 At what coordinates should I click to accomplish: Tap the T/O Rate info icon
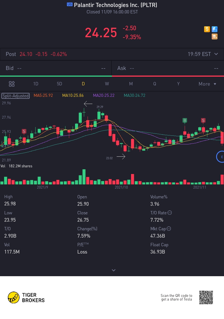click(x=169, y=213)
